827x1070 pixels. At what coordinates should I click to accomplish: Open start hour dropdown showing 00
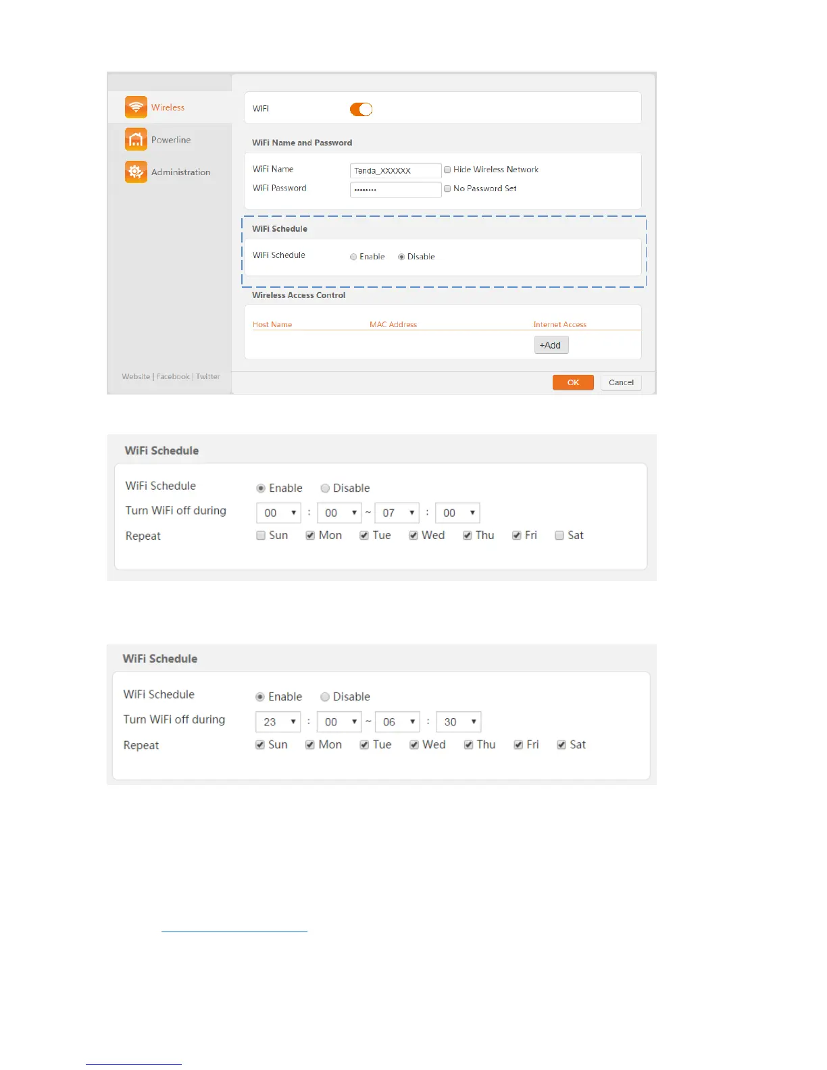278,513
